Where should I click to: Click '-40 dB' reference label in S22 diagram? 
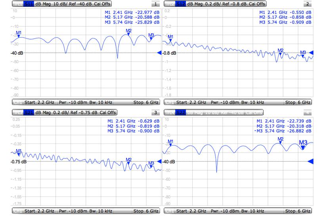[168, 162]
